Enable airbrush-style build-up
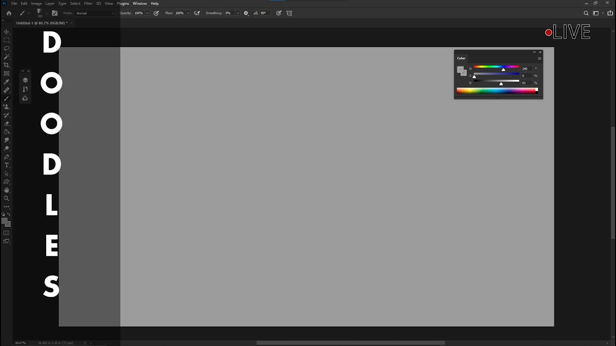The width and height of the screenshot is (616, 346). [197, 13]
